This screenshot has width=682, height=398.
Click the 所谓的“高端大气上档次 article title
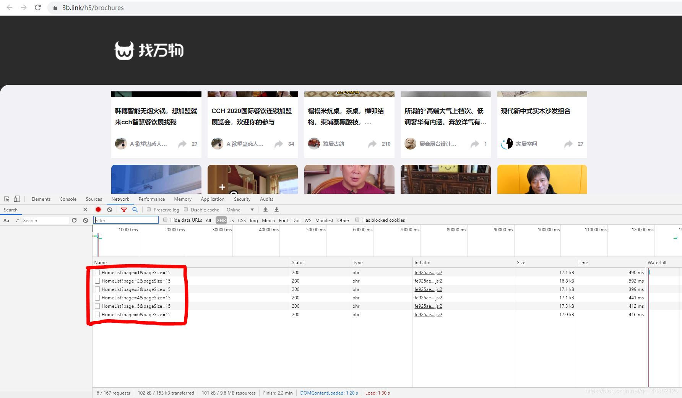click(445, 116)
